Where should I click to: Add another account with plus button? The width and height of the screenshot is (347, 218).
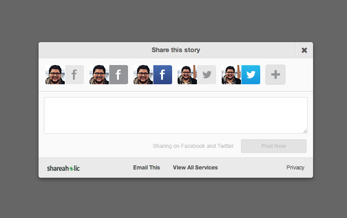tap(275, 75)
